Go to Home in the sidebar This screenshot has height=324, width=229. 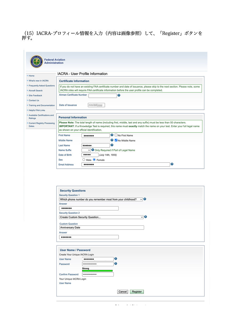[31, 76]
